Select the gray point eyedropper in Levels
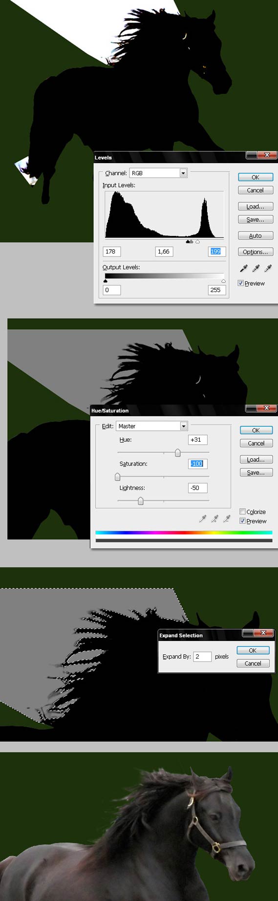The width and height of the screenshot is (278, 901). (256, 268)
